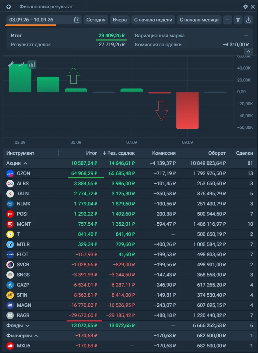Add a widget with the plus icon
Image resolution: width=258 pixels, height=353 pixels.
pos(9,7)
